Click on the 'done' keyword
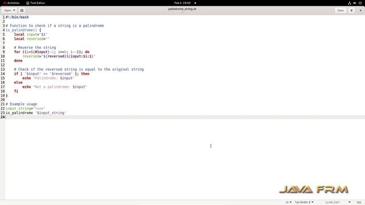Image resolution: width=365 pixels, height=205 pixels. [18, 61]
